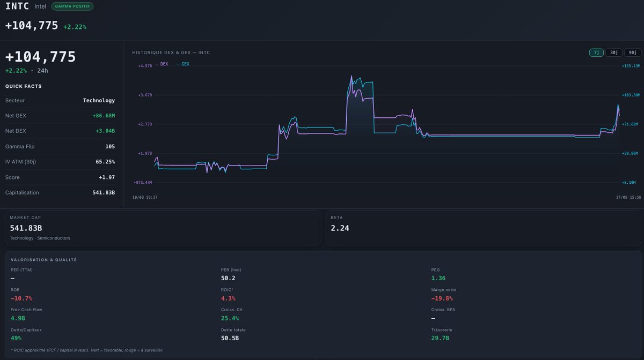Click the Free Cash Flow value 4.9B
644x360 pixels.
tap(18, 318)
